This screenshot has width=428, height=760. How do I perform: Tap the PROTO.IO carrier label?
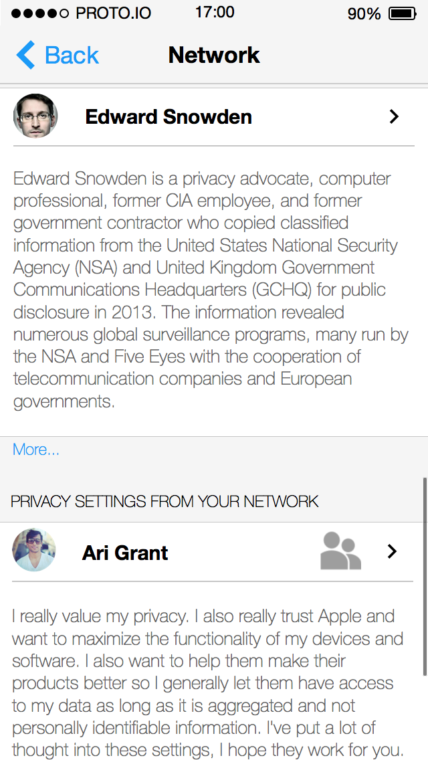pyautogui.click(x=114, y=13)
